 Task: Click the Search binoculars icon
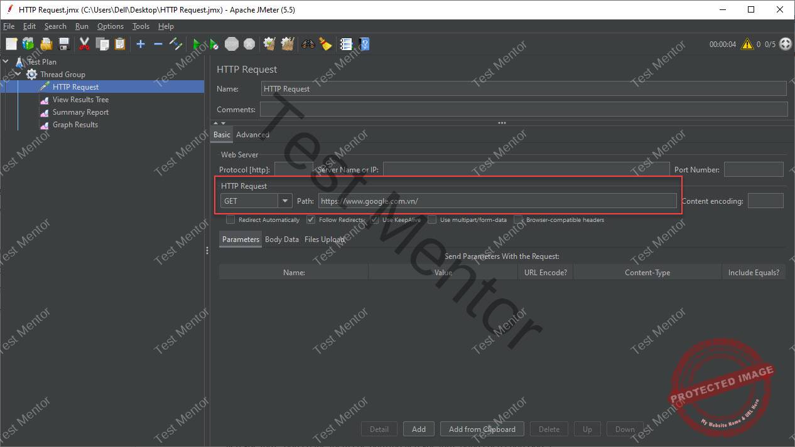click(307, 44)
